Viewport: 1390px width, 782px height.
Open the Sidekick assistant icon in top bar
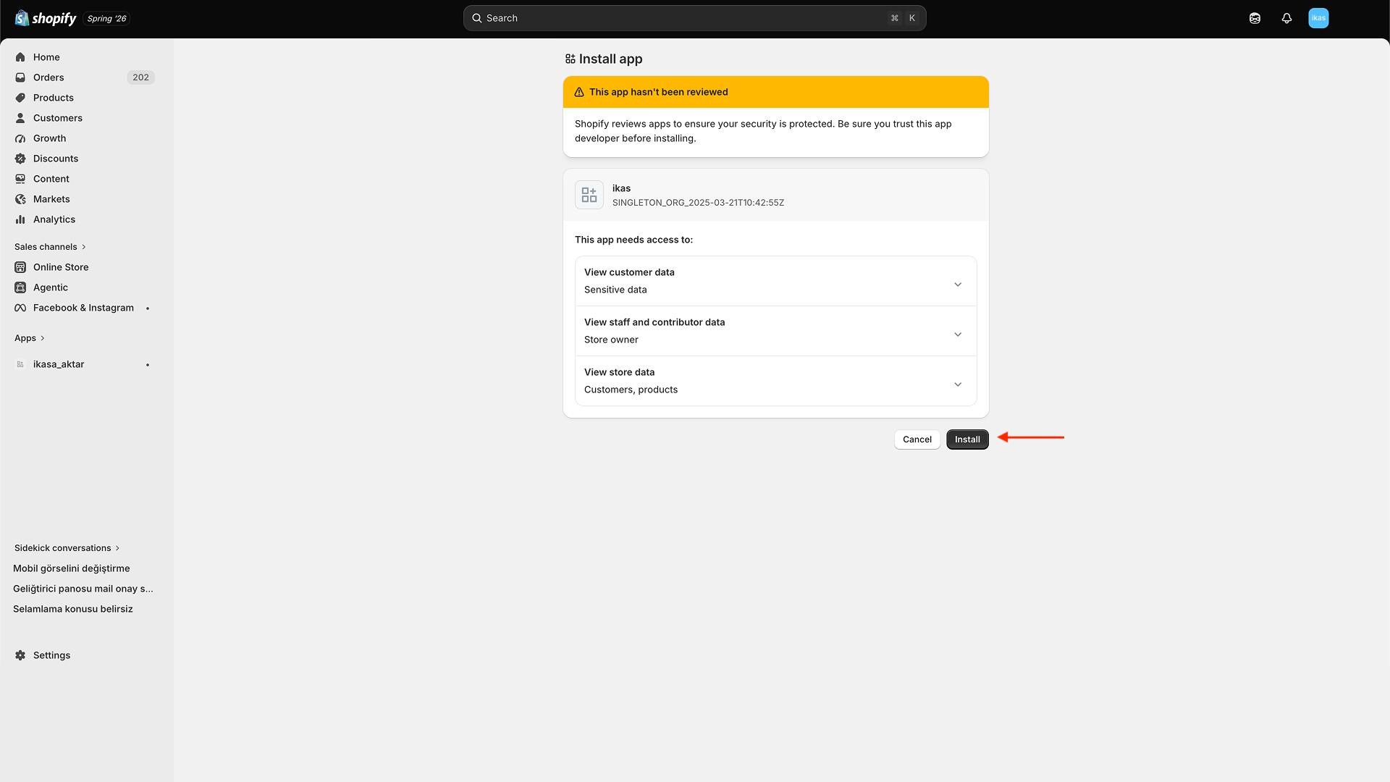pyautogui.click(x=1255, y=18)
